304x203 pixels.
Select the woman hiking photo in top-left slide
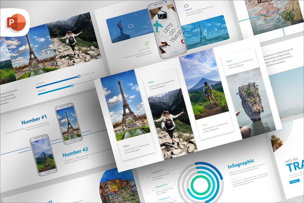click(74, 40)
